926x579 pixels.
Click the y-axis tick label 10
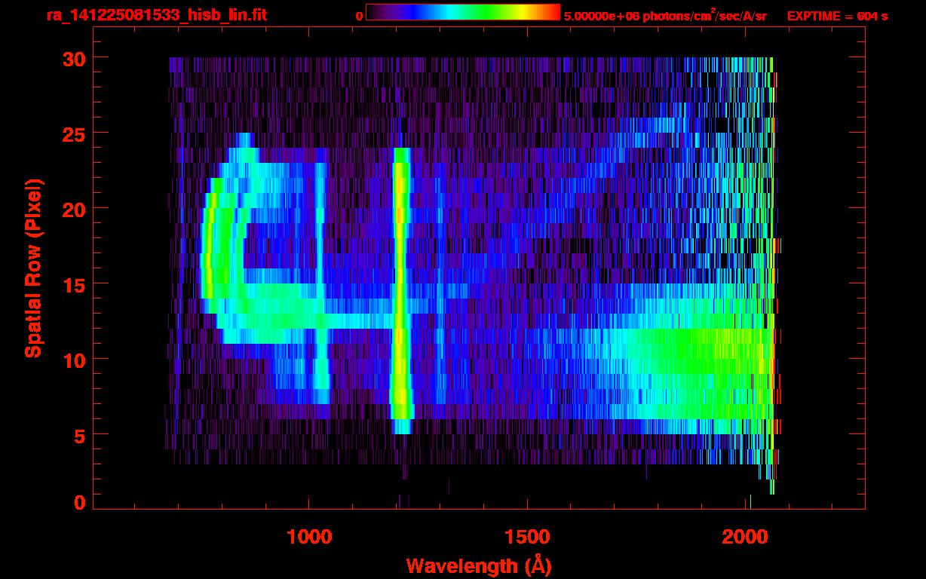tap(73, 360)
